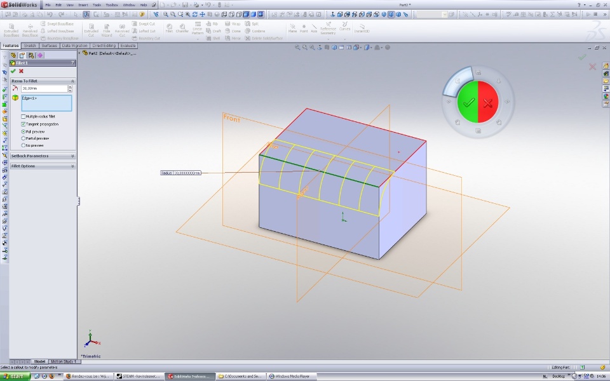Click the Chamfer tool in Features ribbon
The image size is (610, 381).
click(182, 29)
